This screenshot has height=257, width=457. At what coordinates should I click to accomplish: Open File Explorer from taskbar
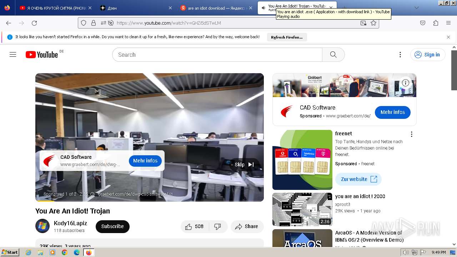click(x=40, y=252)
